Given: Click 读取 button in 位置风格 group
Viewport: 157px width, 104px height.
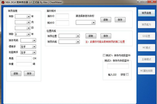Looking at the screenshot, I should pos(91,36).
